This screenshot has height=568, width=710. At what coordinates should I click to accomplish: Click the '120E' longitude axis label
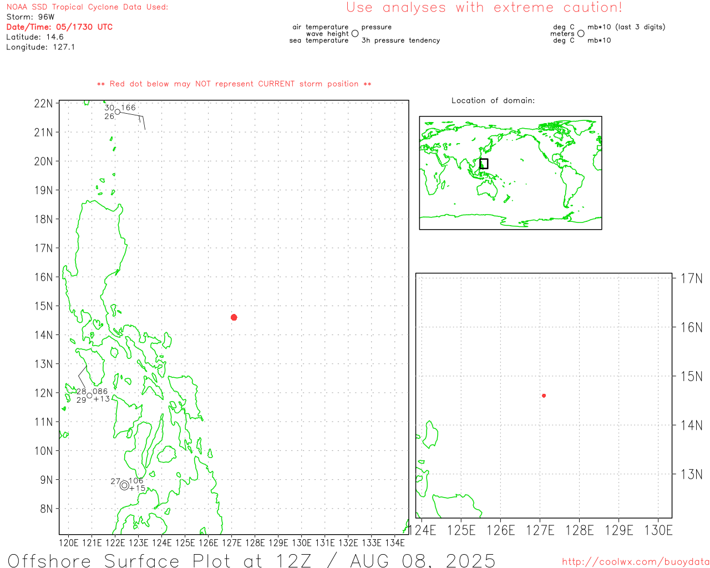pos(68,542)
